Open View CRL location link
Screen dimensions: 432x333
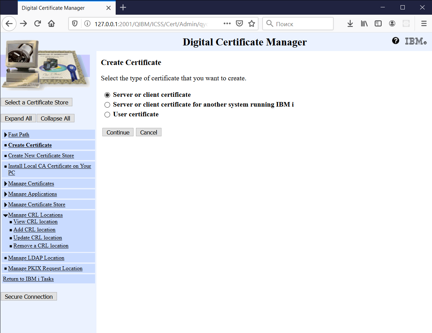point(36,222)
